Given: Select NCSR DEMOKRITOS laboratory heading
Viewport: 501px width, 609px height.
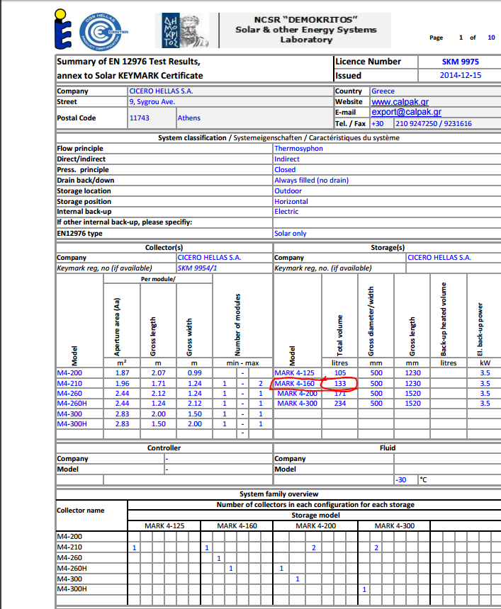Looking at the screenshot, I should (x=306, y=30).
